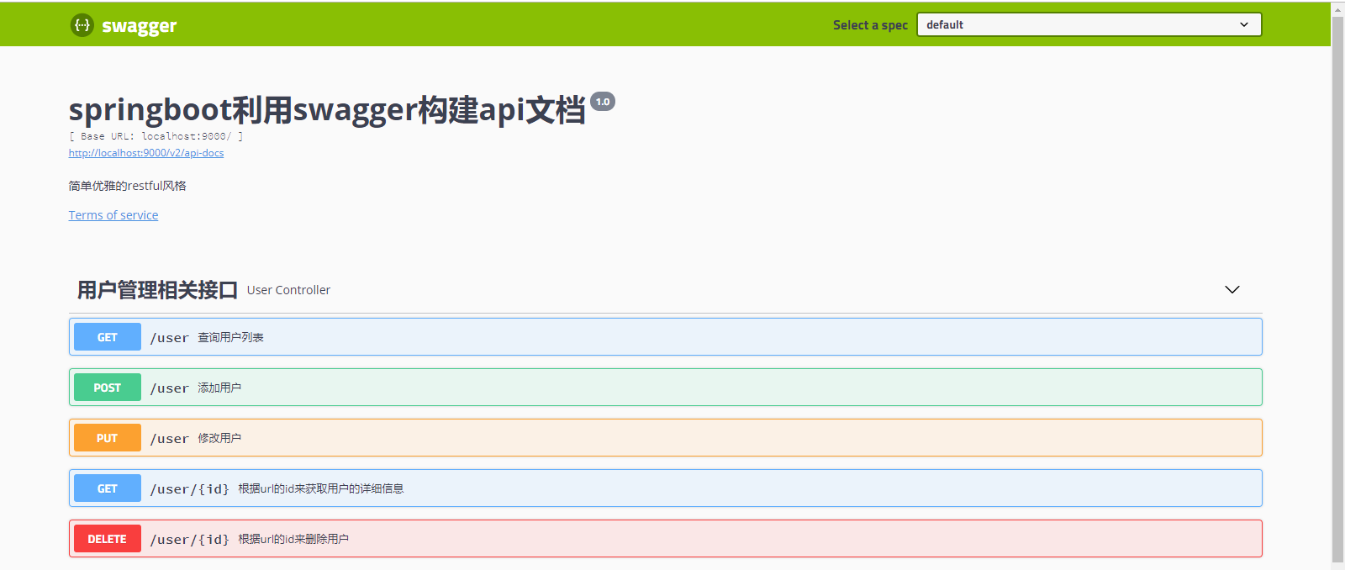Click the /user/{id} path in DELETE row
Viewport: 1345px width, 570px height.
pyautogui.click(x=190, y=540)
